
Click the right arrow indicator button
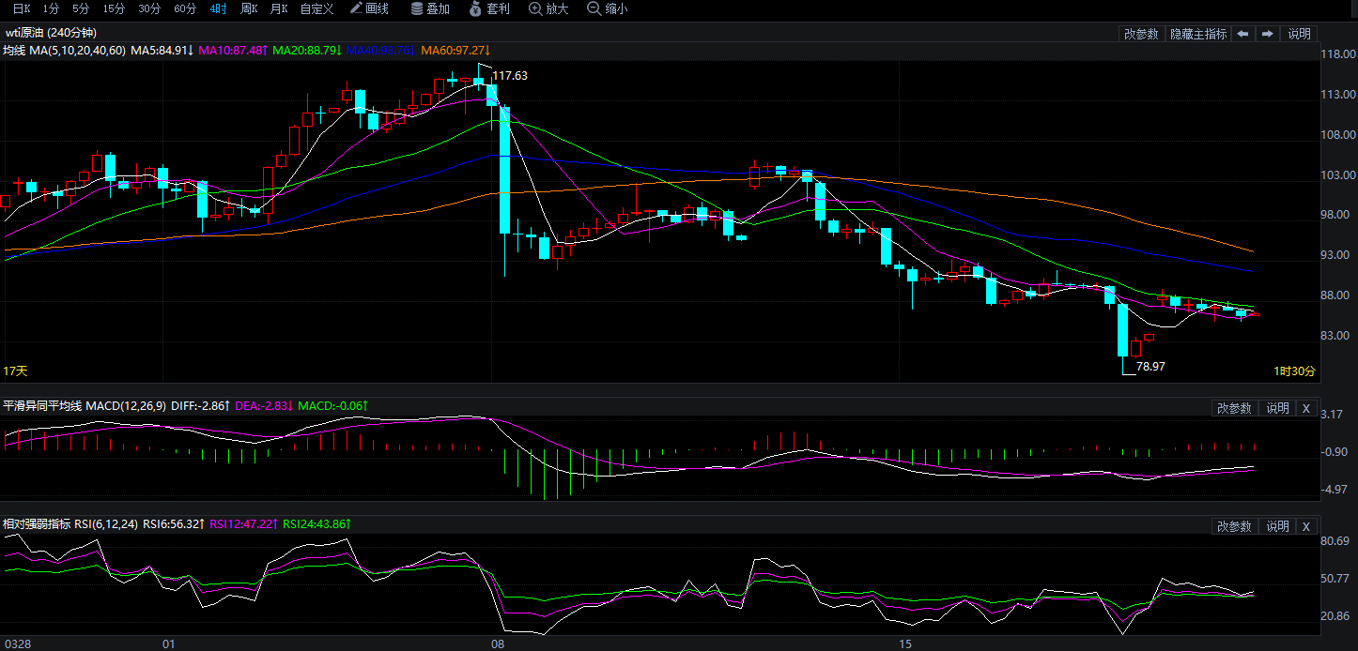pyautogui.click(x=1267, y=34)
